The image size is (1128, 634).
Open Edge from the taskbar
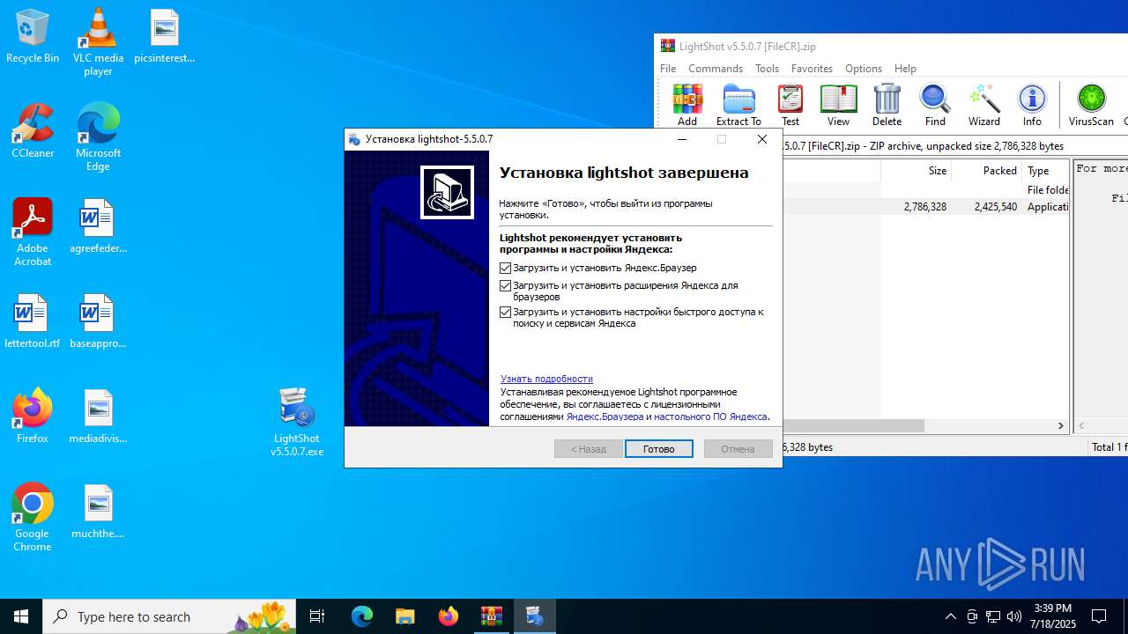coord(362,616)
